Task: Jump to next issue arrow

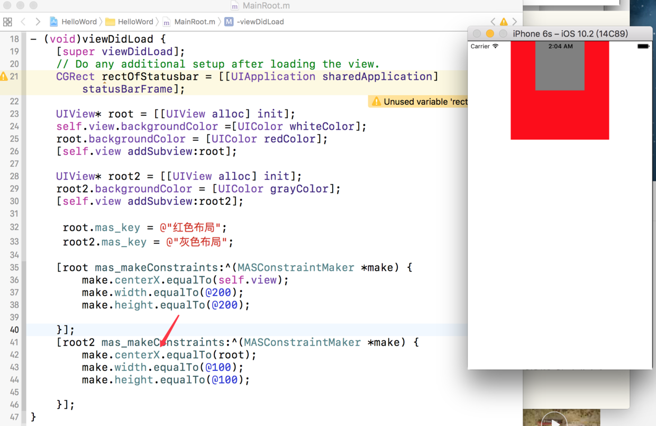Action: coord(515,22)
